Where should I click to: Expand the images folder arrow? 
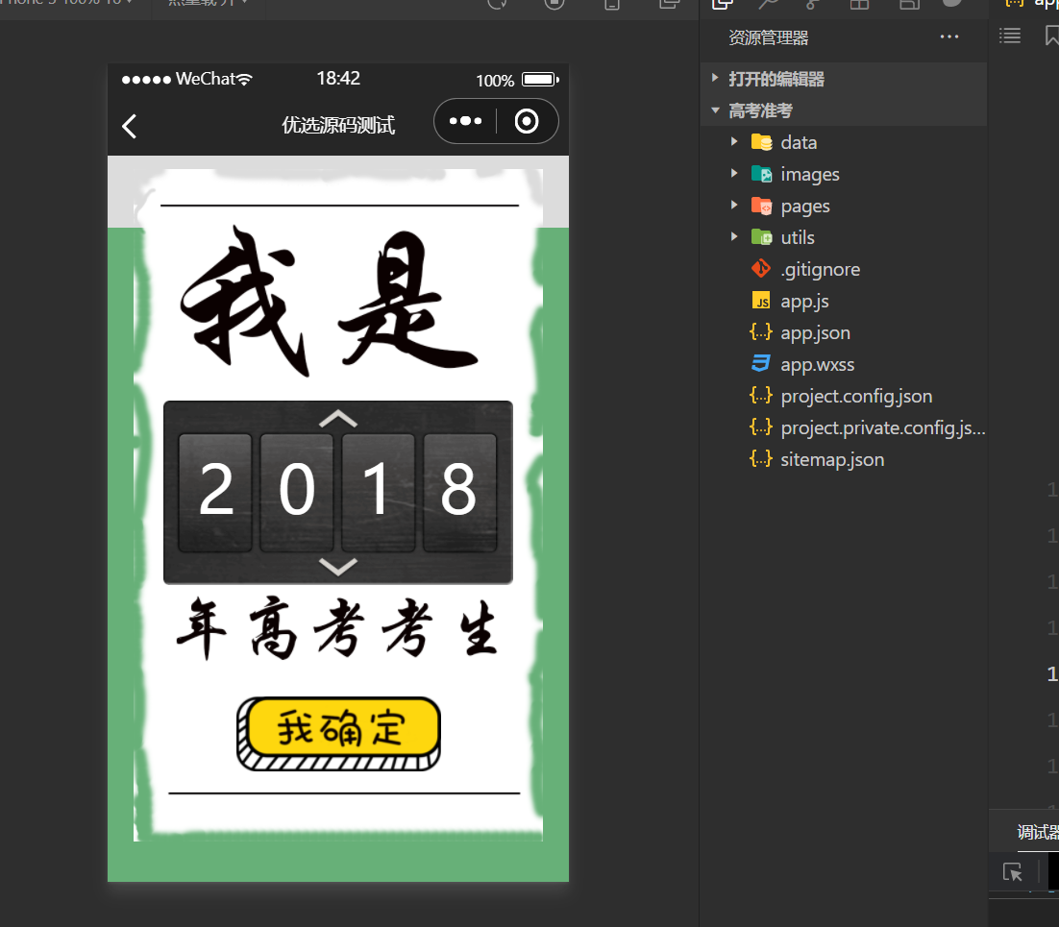pyautogui.click(x=734, y=174)
